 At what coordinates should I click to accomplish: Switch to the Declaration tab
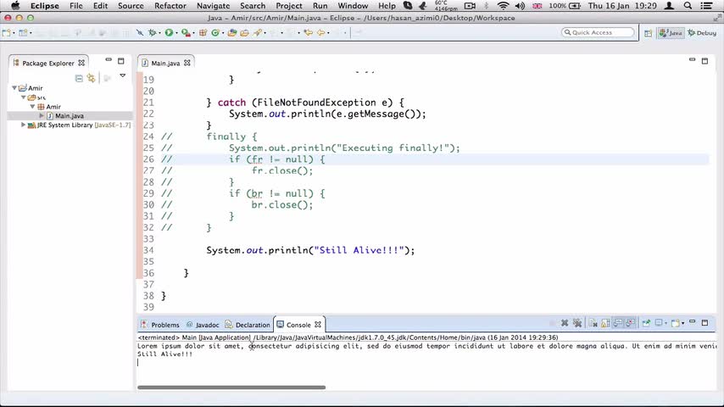(x=248, y=325)
